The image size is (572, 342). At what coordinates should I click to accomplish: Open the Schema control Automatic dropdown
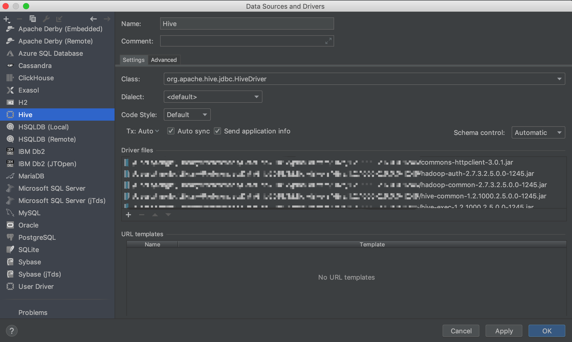click(538, 133)
